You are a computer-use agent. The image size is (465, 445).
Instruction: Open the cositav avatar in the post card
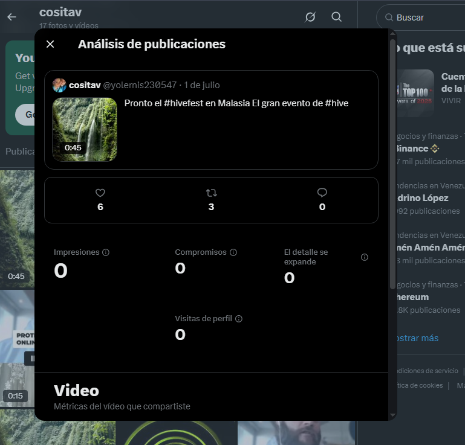[59, 85]
